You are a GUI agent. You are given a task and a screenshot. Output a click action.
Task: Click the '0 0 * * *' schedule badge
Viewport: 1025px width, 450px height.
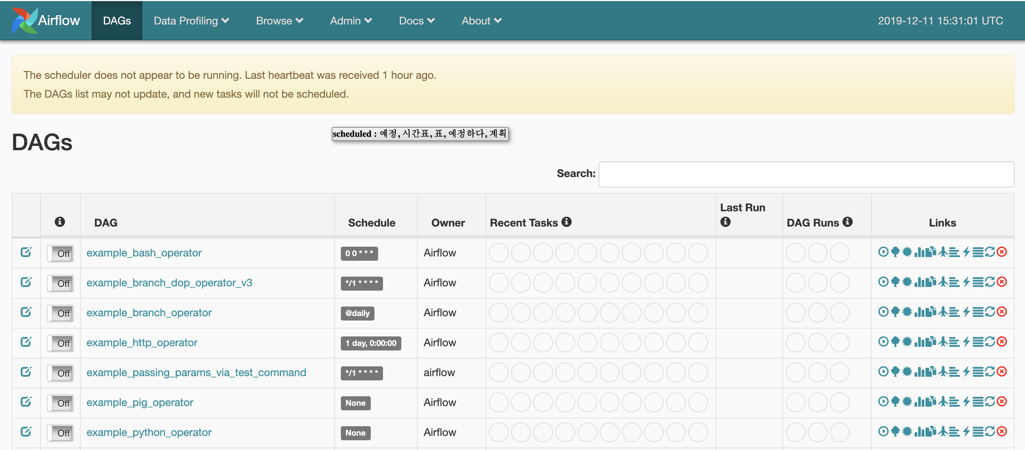click(359, 253)
